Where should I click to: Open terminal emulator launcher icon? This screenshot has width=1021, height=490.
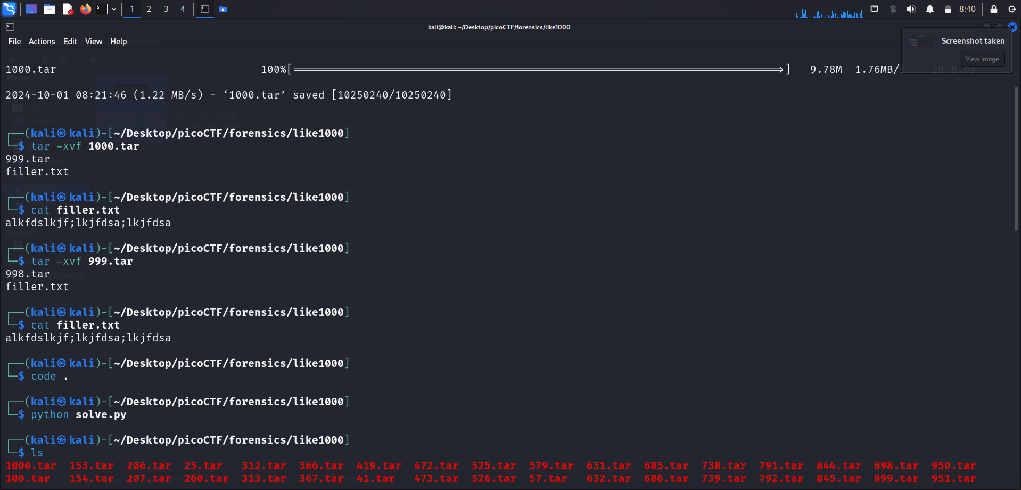pos(102,9)
